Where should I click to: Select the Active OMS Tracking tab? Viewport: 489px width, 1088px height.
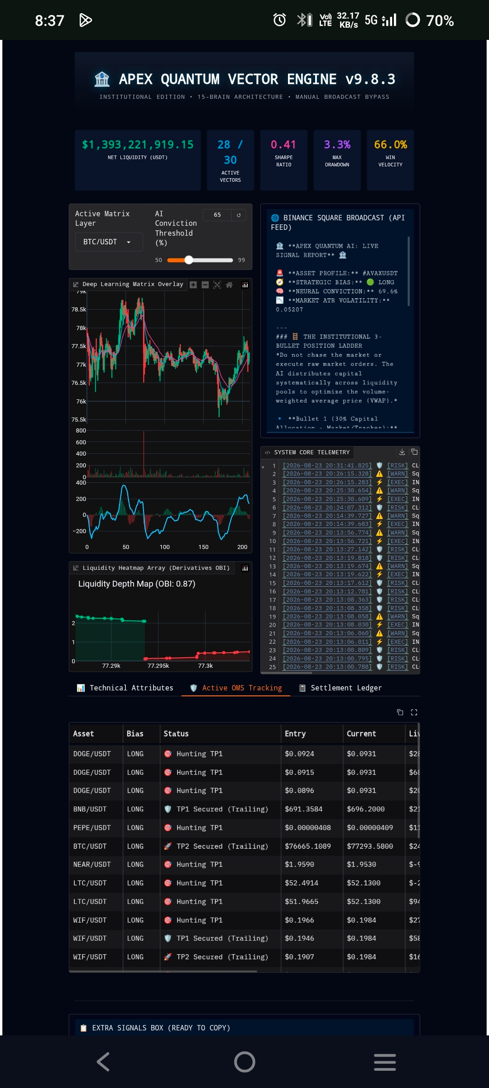(236, 688)
